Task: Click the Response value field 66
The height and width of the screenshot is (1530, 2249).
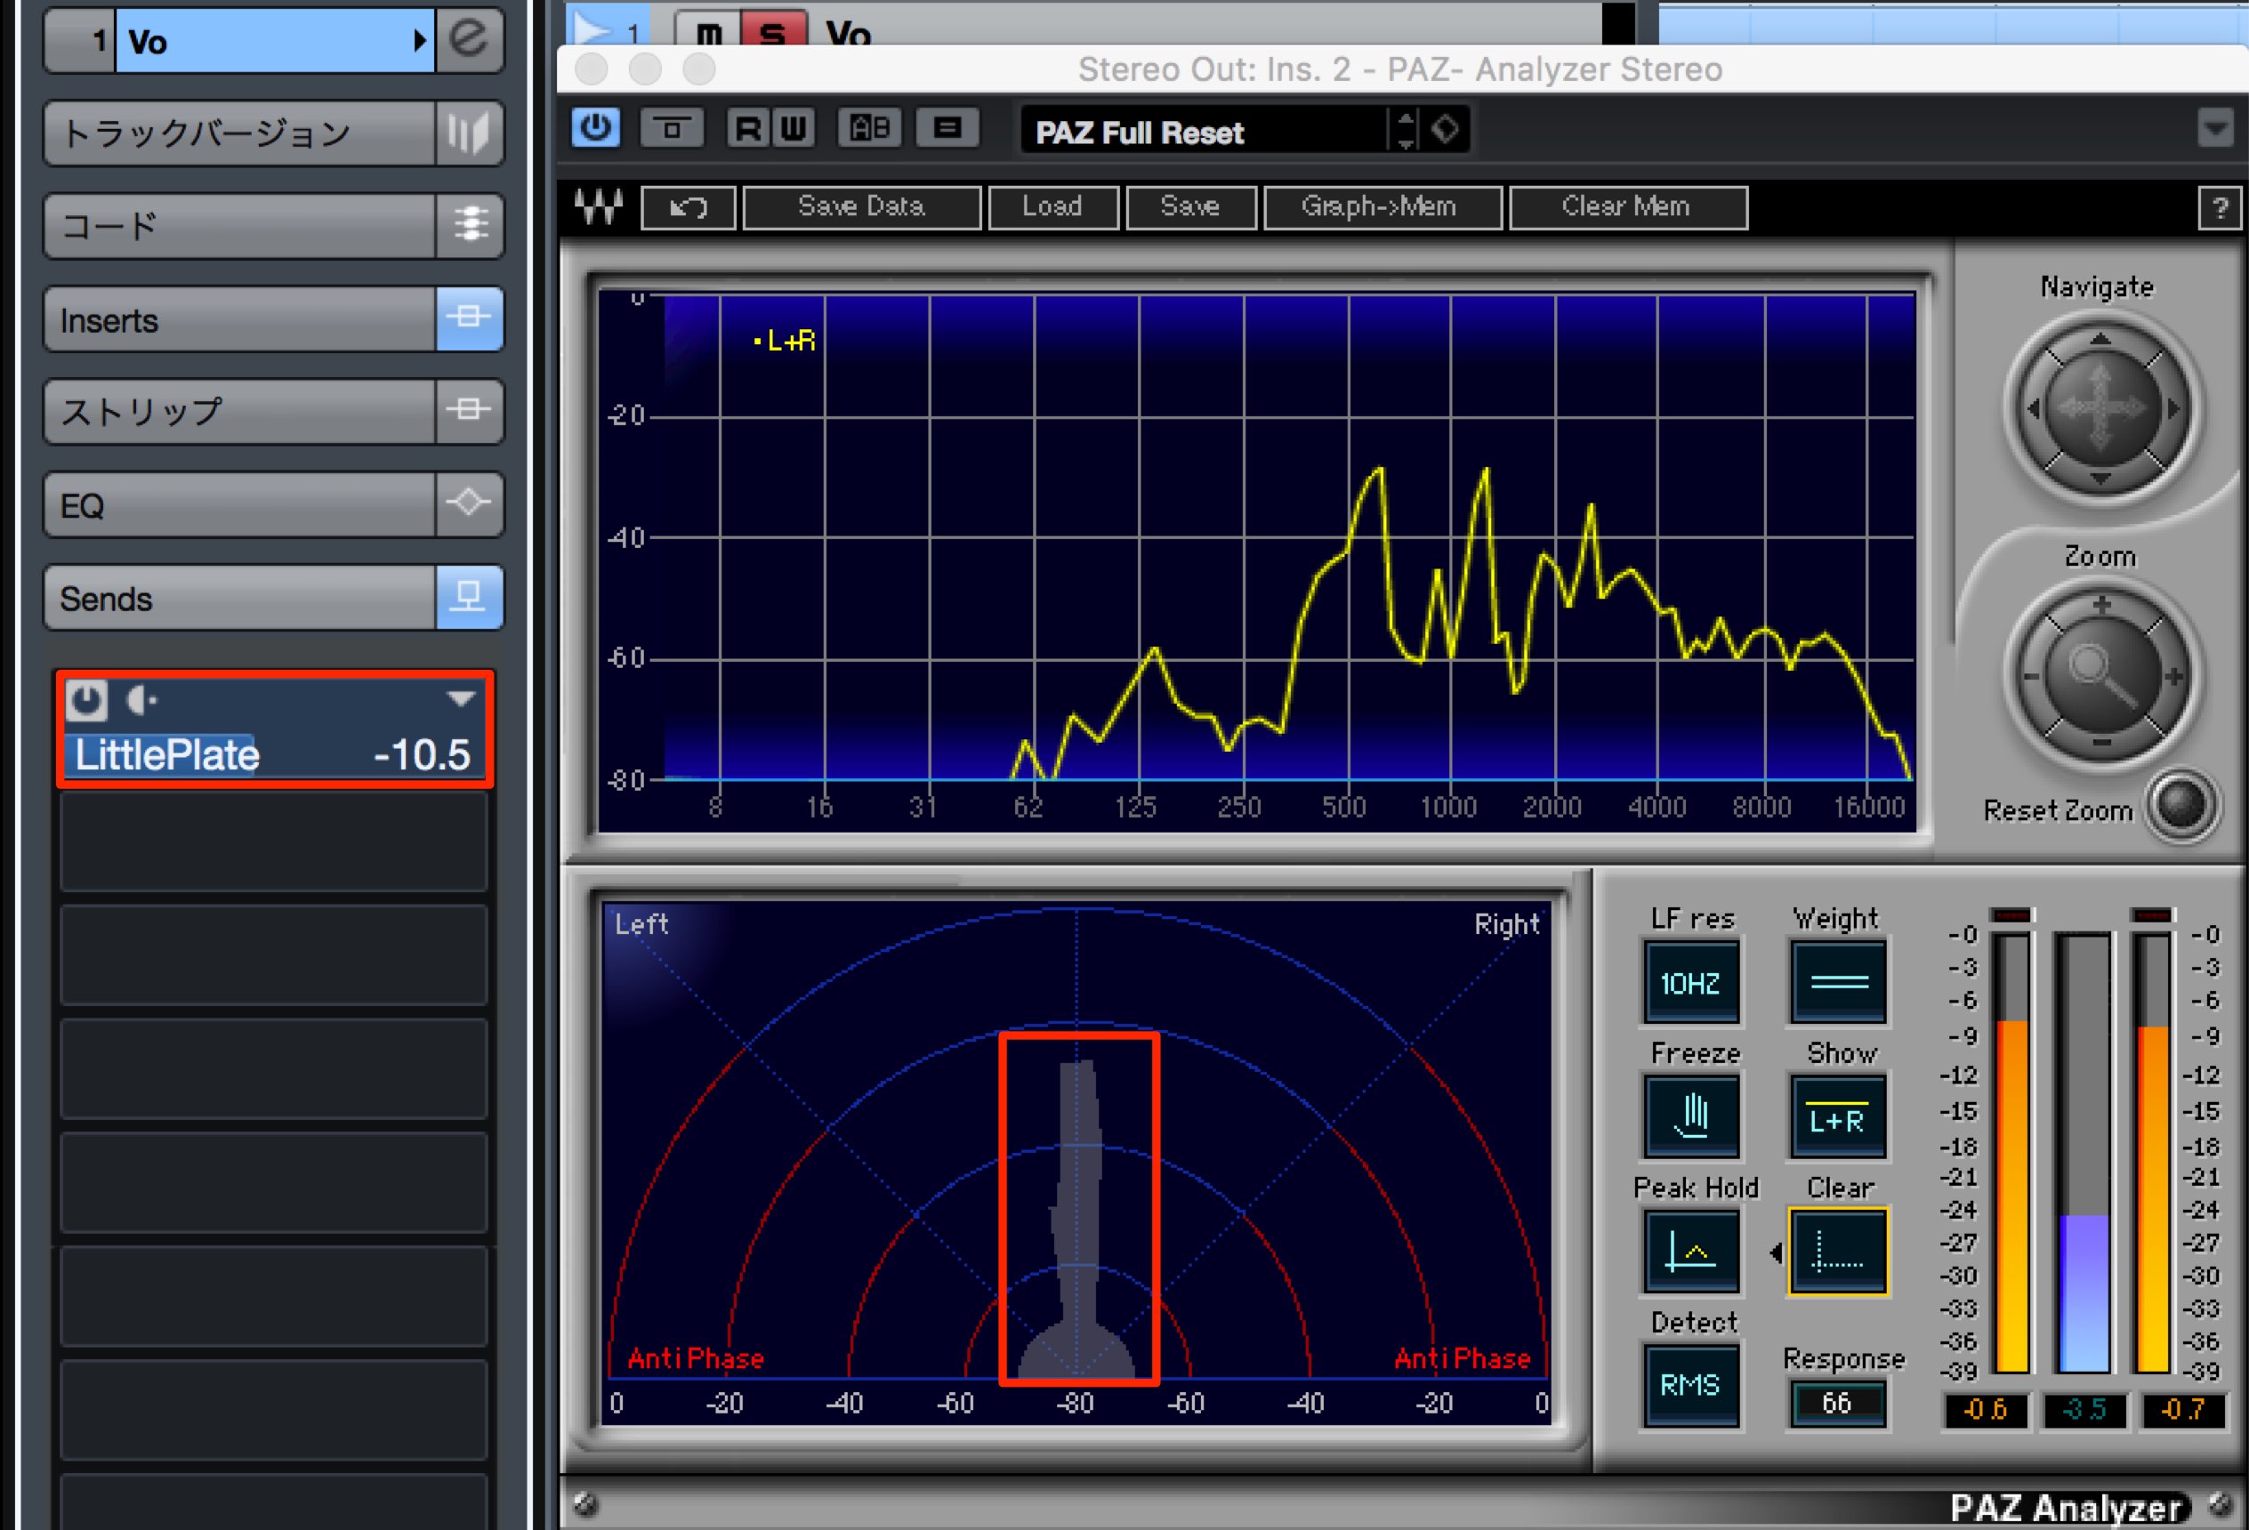Action: 1838,1403
